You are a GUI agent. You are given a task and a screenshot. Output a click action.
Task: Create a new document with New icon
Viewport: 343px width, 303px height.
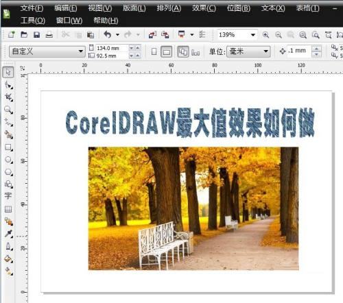tap(12, 34)
